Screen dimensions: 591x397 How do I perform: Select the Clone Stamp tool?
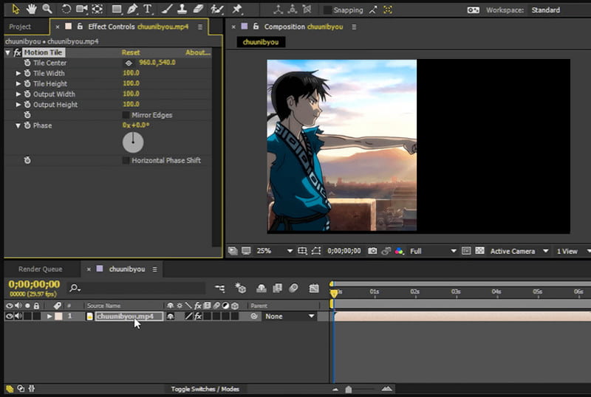[182, 9]
